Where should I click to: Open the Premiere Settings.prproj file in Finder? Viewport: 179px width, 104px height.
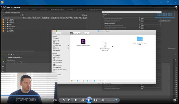point(83,42)
